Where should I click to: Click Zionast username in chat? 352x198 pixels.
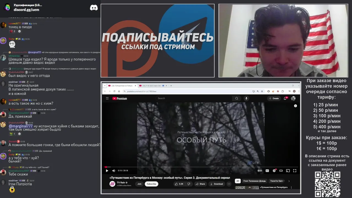click(12, 141)
